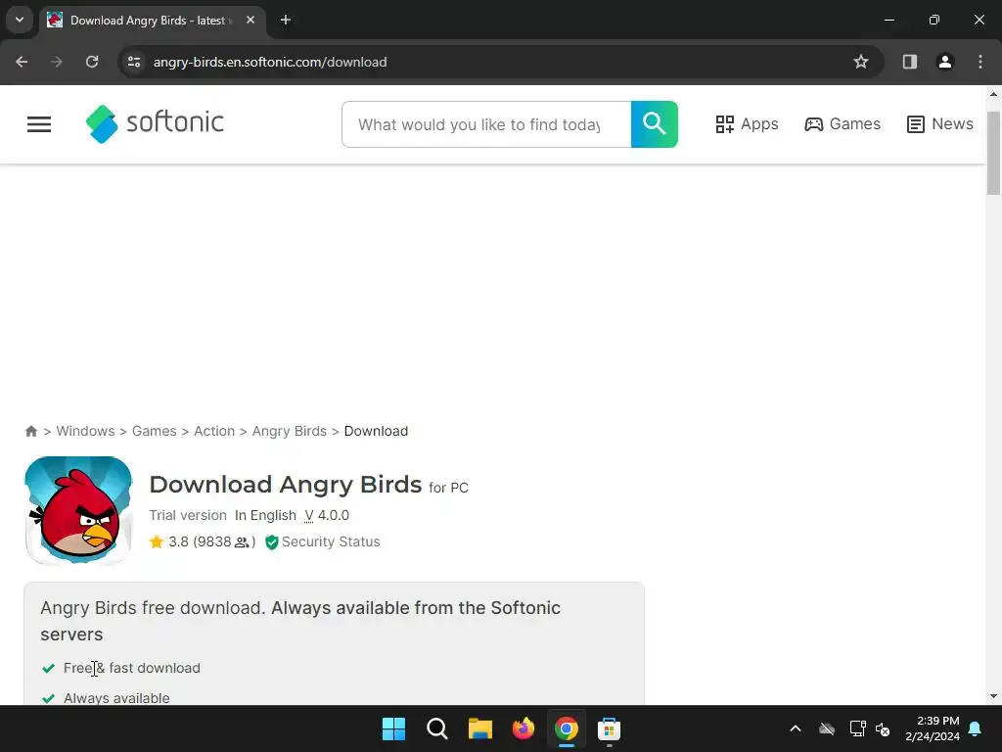Click the 'In English' language label
Viewport: 1002px width, 752px height.
(265, 515)
